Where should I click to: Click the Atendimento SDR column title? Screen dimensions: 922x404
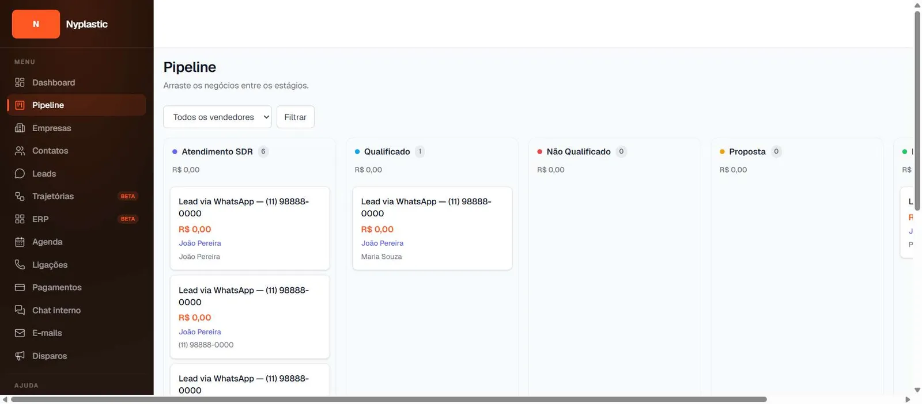tap(217, 151)
